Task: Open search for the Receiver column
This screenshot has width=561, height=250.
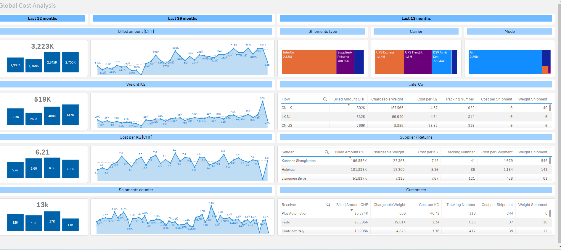Action: pos(328,205)
